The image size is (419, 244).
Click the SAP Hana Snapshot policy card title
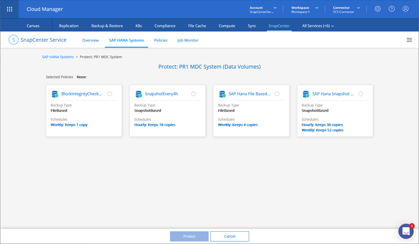(333, 94)
